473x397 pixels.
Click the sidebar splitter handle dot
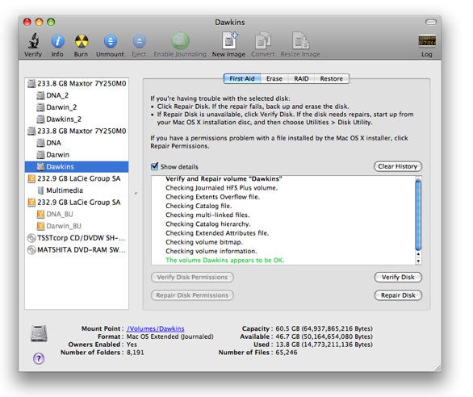pyautogui.click(x=136, y=193)
